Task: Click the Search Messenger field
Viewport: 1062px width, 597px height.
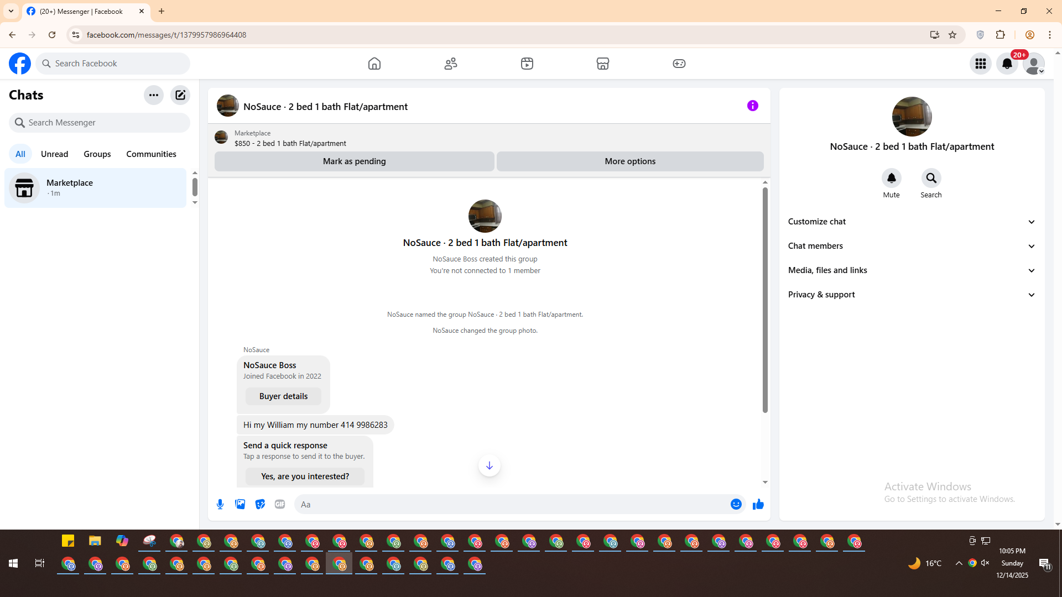Action: click(x=100, y=123)
